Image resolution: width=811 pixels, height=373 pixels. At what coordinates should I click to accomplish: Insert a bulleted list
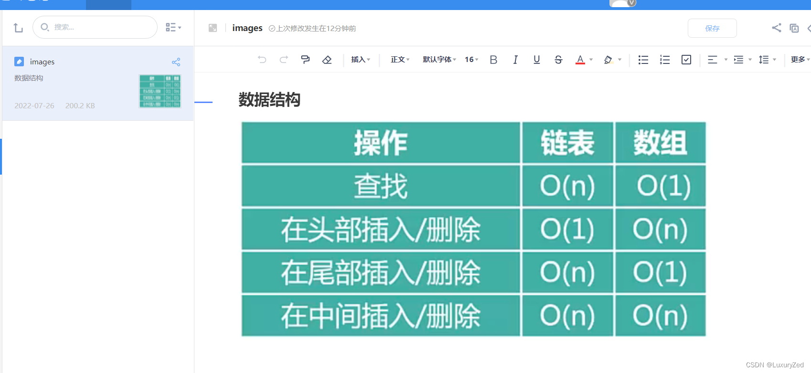(643, 60)
